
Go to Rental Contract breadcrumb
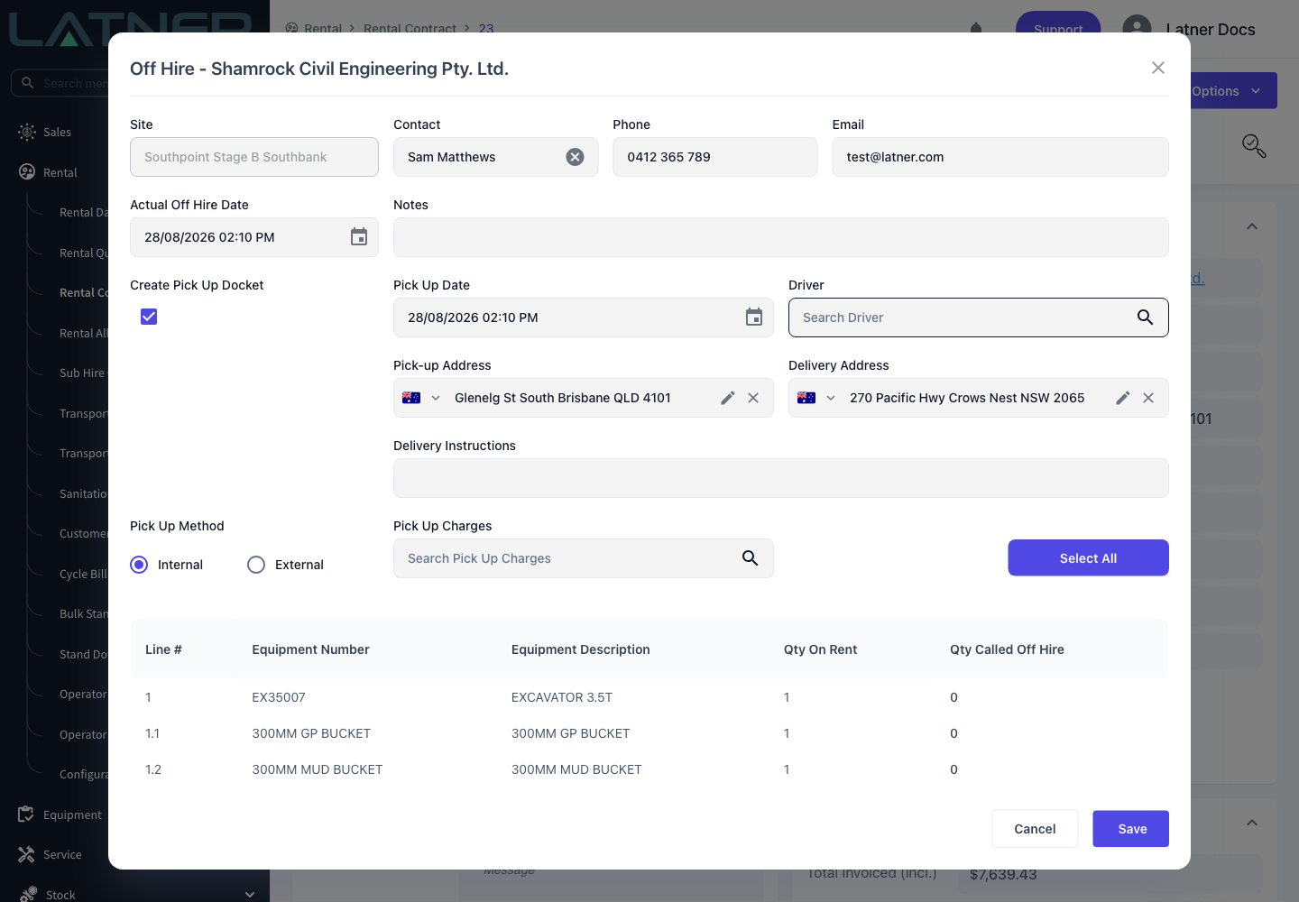click(x=410, y=28)
